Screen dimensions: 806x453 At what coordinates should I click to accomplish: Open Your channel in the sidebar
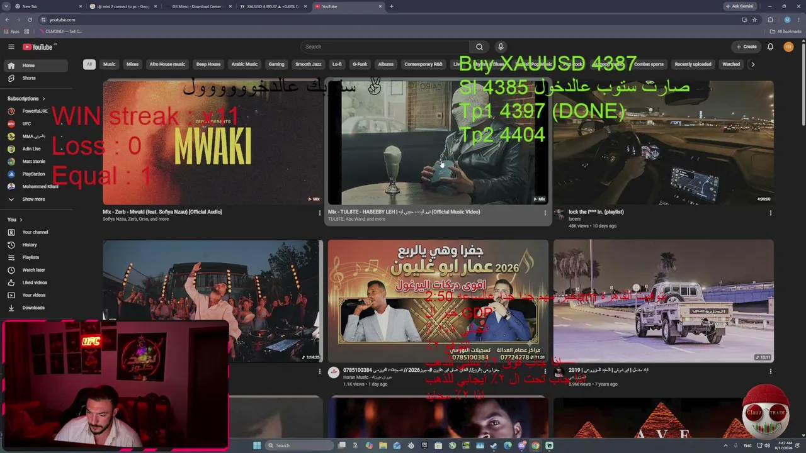[x=37, y=232]
